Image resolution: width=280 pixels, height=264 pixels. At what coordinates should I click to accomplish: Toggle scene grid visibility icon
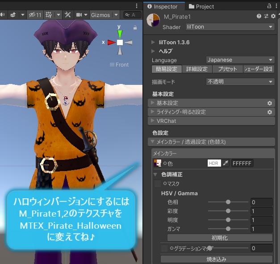coord(49,15)
